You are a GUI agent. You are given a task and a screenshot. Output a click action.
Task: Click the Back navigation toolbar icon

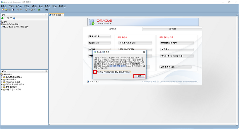tap(26, 10)
